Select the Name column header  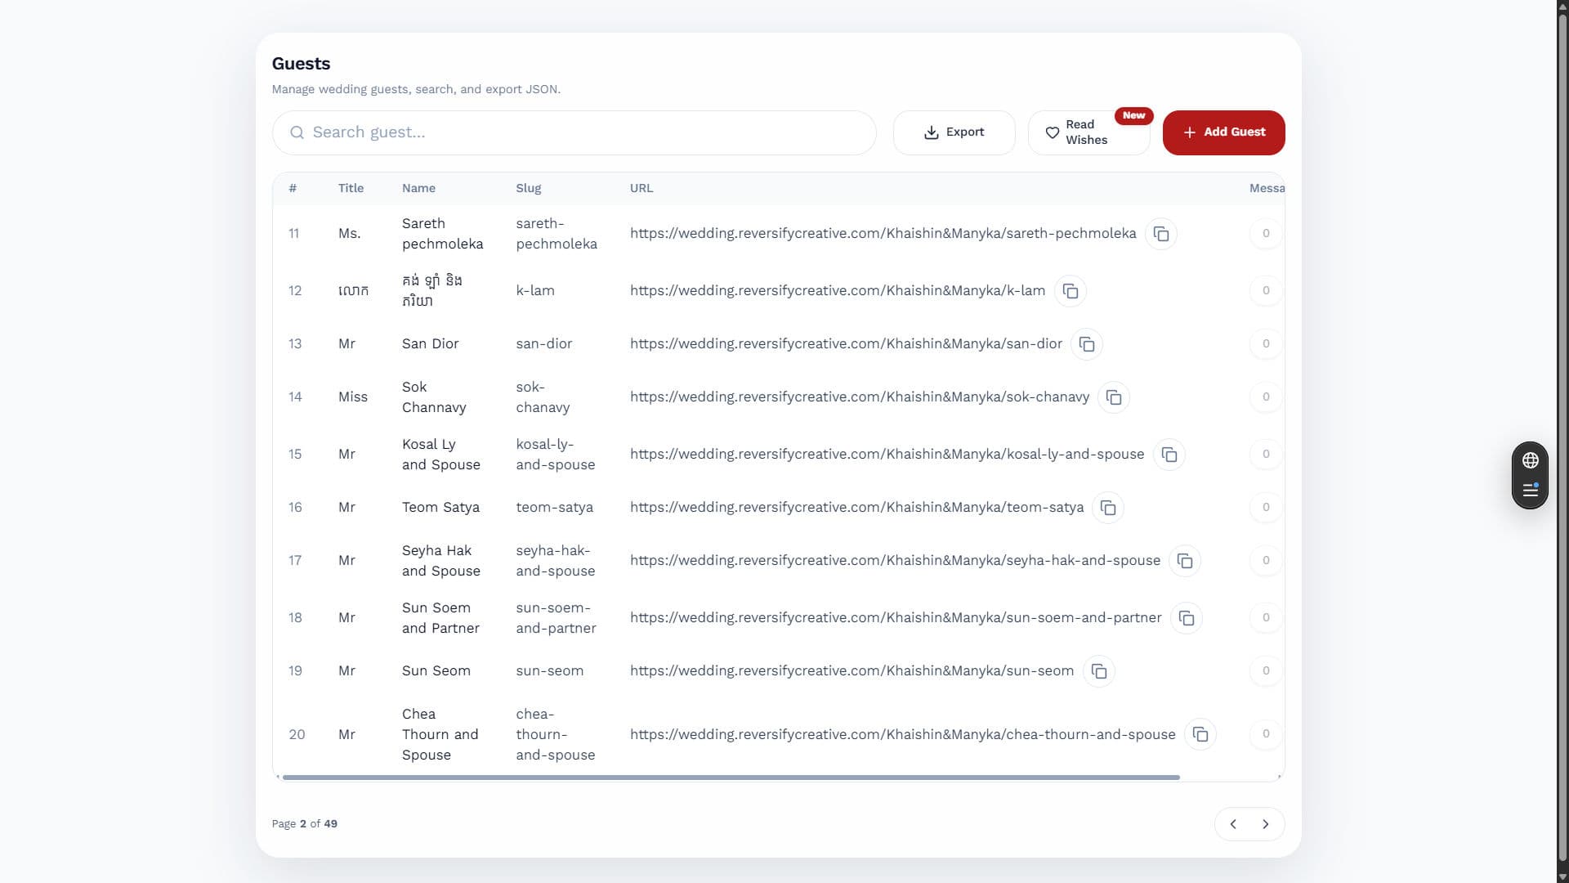418,188
